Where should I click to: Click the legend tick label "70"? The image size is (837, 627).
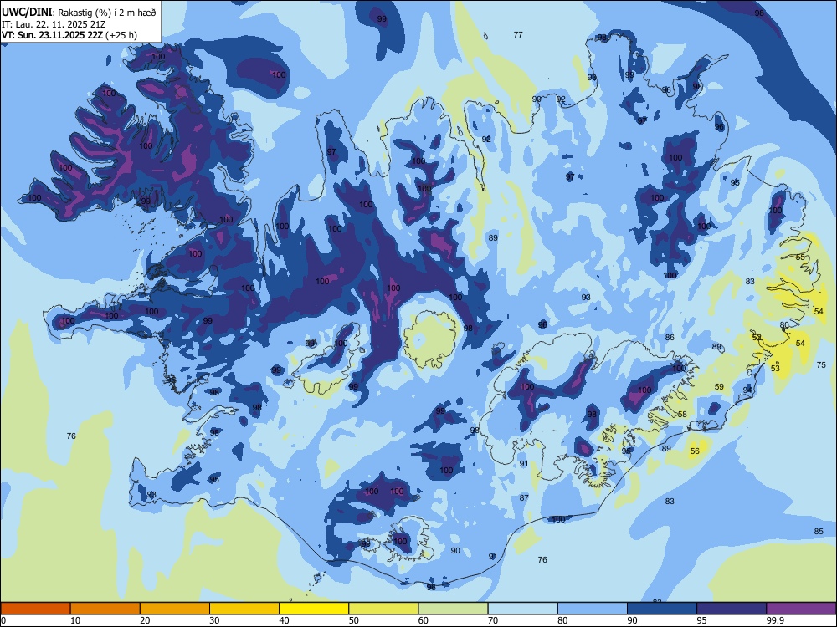493,620
